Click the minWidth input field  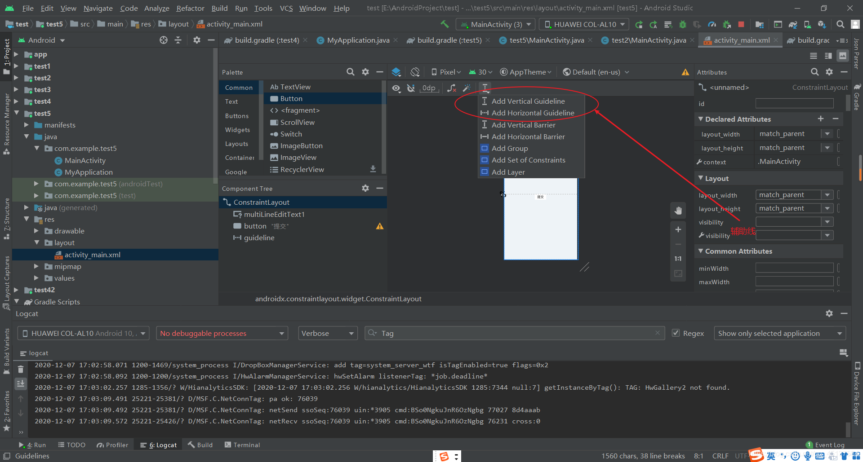tap(794, 268)
